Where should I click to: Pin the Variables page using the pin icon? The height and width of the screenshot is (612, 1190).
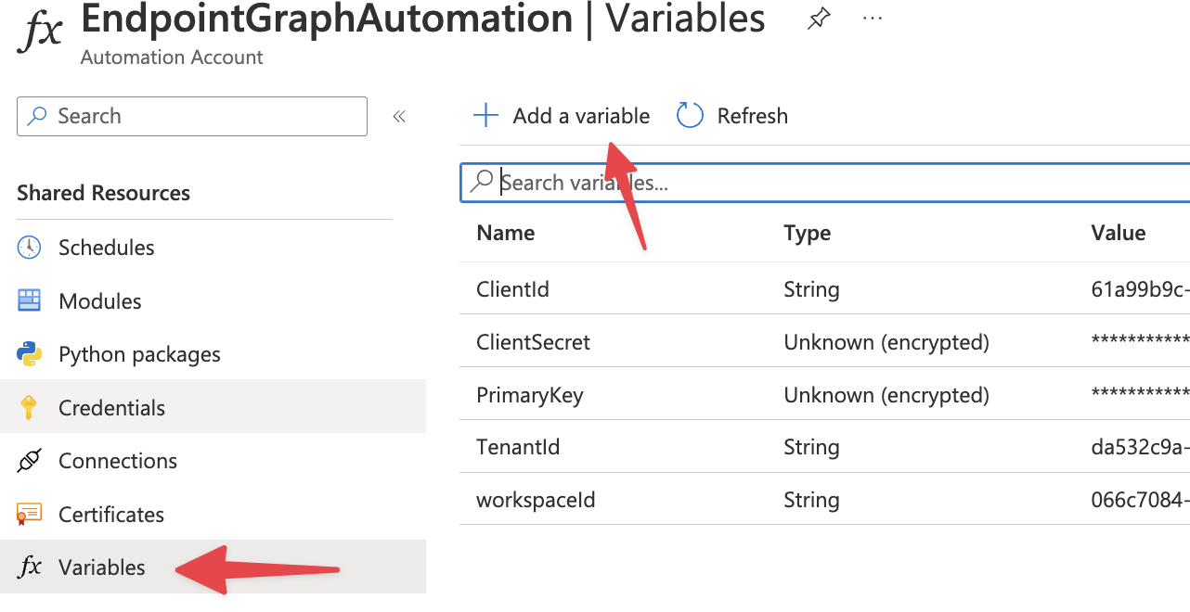tap(818, 18)
